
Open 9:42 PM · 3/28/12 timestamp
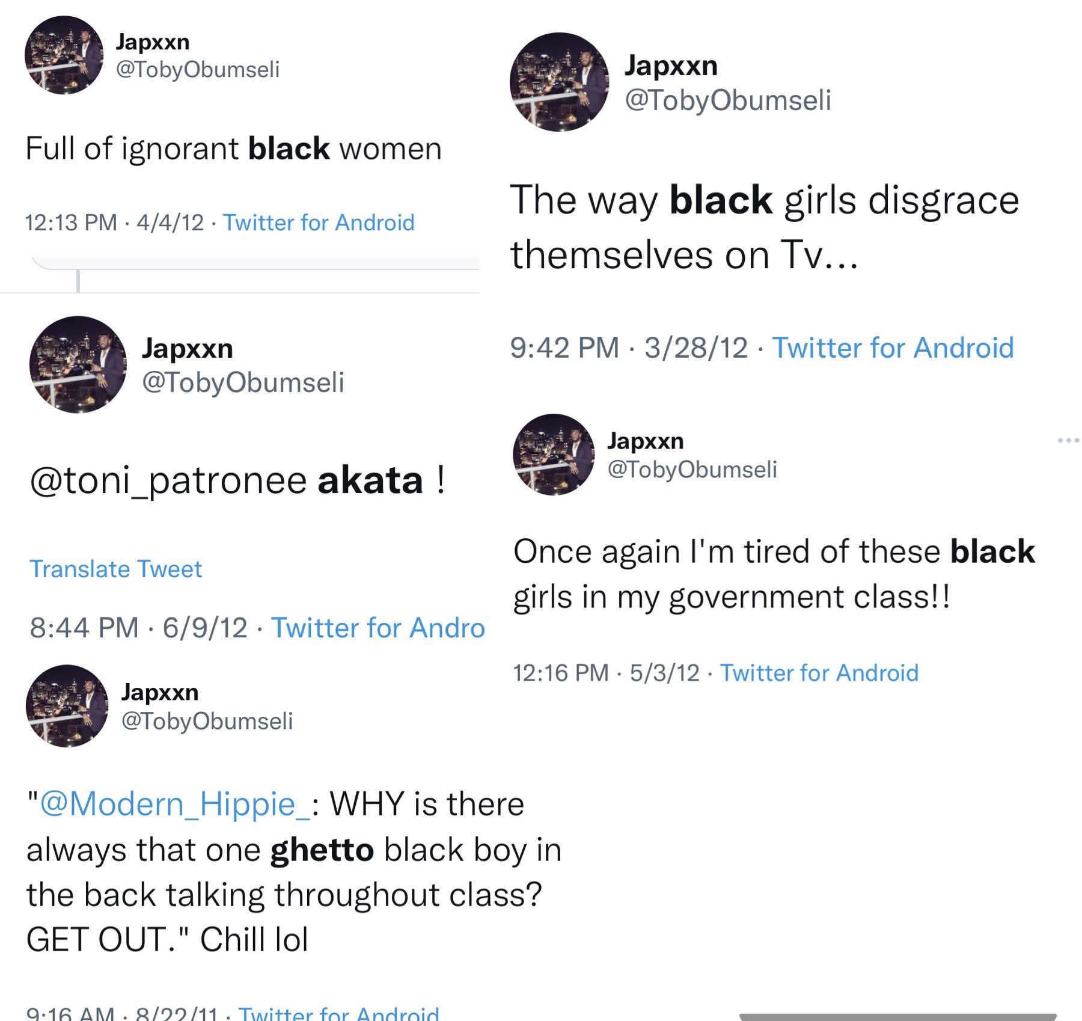point(629,348)
